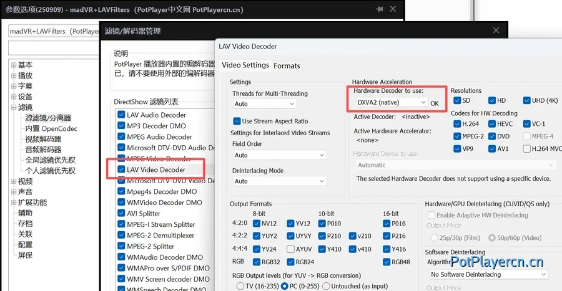This screenshot has height=291, width=562.
Task: Expand the 设备 tree node
Action: click(14, 97)
